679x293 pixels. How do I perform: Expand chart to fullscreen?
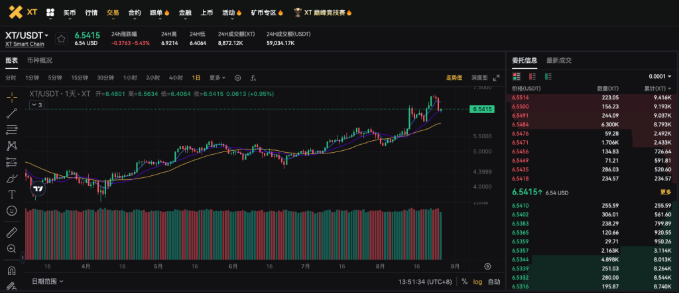pyautogui.click(x=495, y=77)
